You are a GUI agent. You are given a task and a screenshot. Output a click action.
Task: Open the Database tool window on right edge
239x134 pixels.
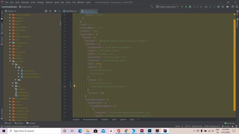coord(238,23)
